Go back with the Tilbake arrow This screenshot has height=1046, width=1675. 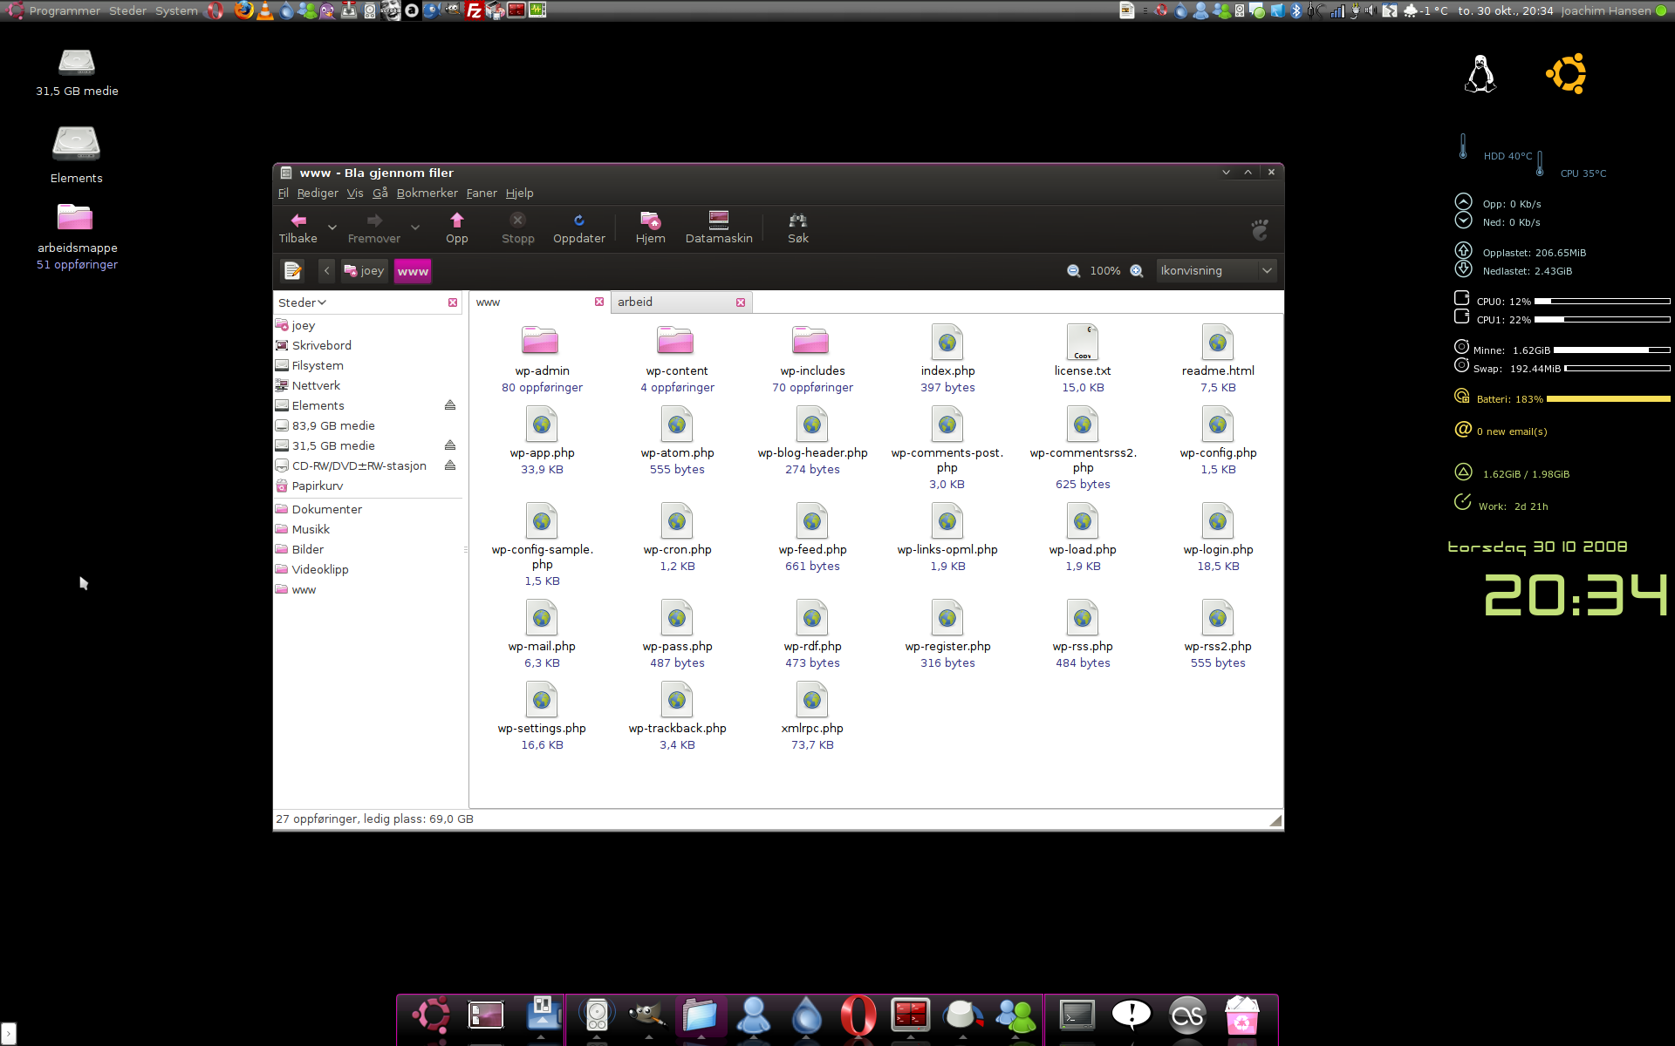298,228
